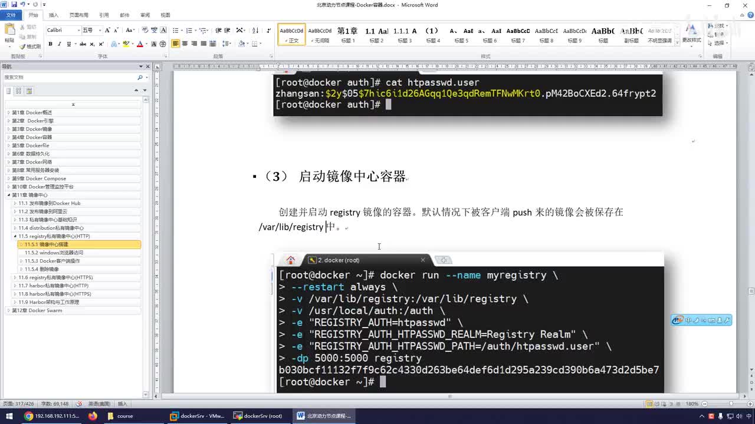The width and height of the screenshot is (755, 424).
Task: Switch navigation pane to search results view
Action: [x=29, y=91]
